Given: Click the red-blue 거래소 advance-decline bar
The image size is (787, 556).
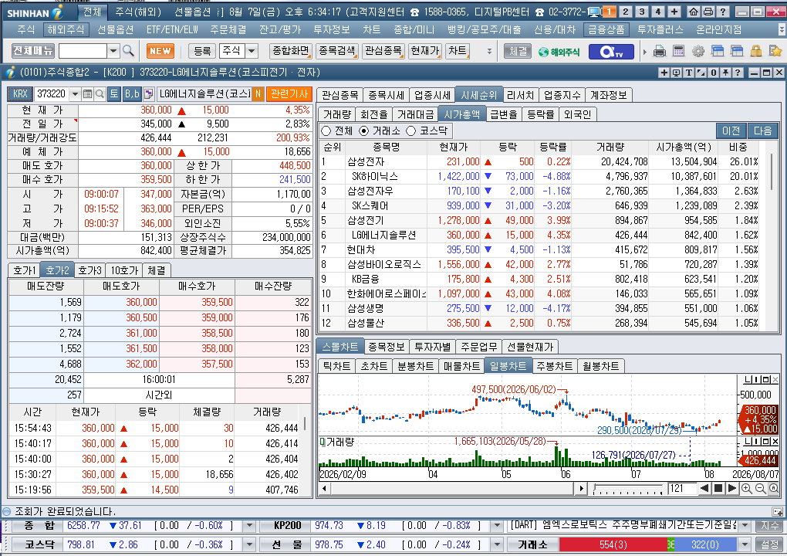Looking at the screenshot, I should 648,544.
